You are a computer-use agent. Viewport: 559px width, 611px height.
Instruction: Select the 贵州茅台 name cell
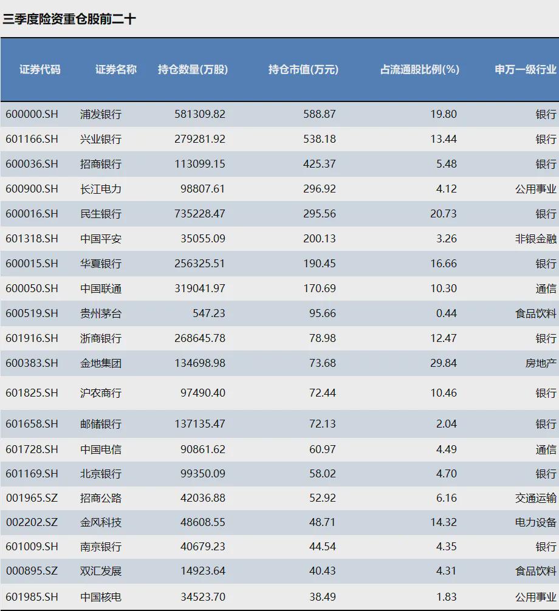tap(101, 313)
